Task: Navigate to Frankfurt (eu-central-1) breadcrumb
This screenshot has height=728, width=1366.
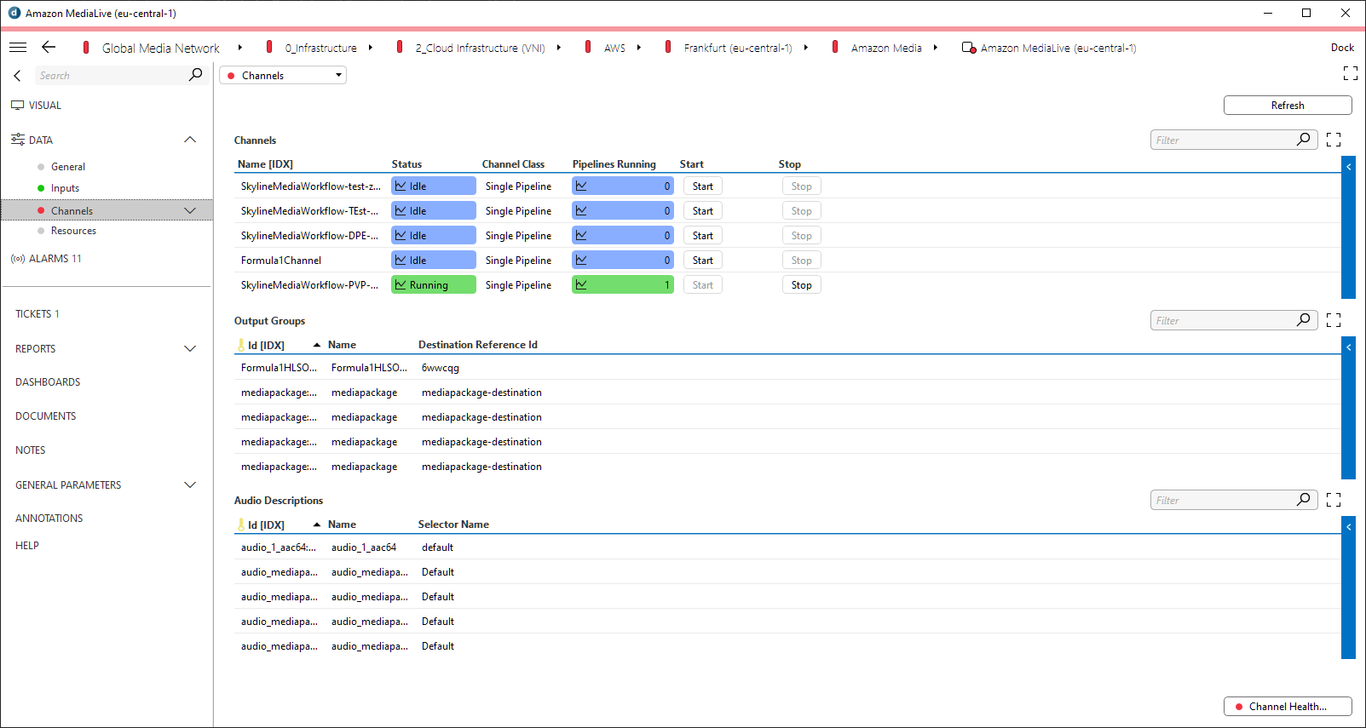Action: point(738,48)
